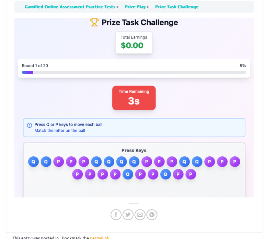Click the Facebook share icon
The width and height of the screenshot is (265, 239).
[116, 215]
